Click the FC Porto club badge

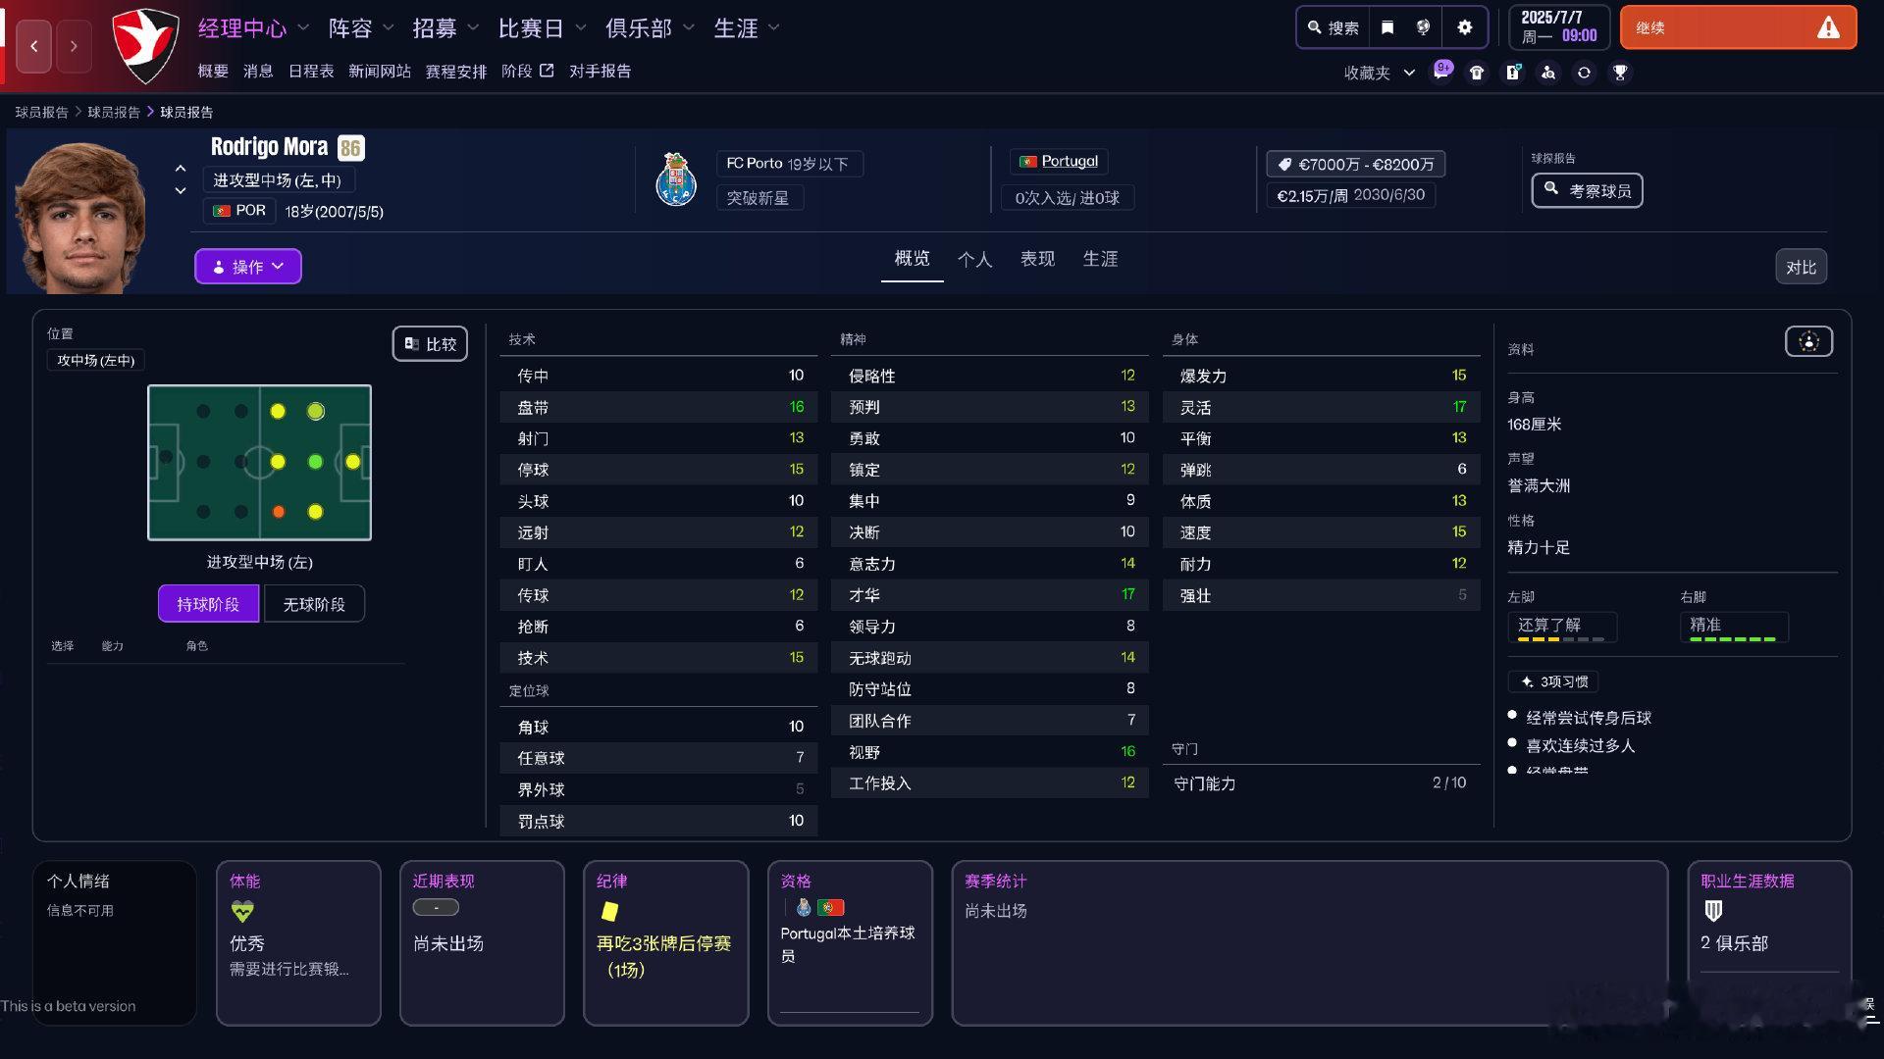point(676,180)
